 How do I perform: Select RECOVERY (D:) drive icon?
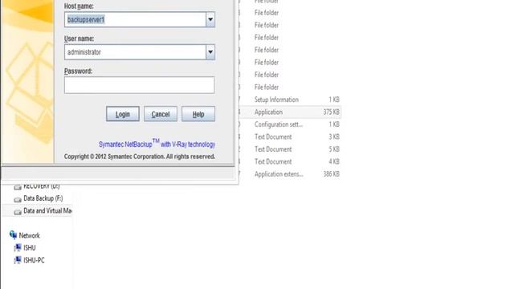coord(18,187)
